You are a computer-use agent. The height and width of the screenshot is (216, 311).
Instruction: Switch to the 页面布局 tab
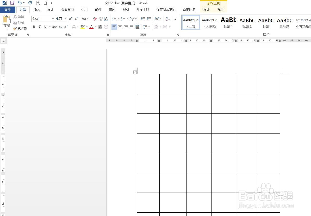click(67, 10)
